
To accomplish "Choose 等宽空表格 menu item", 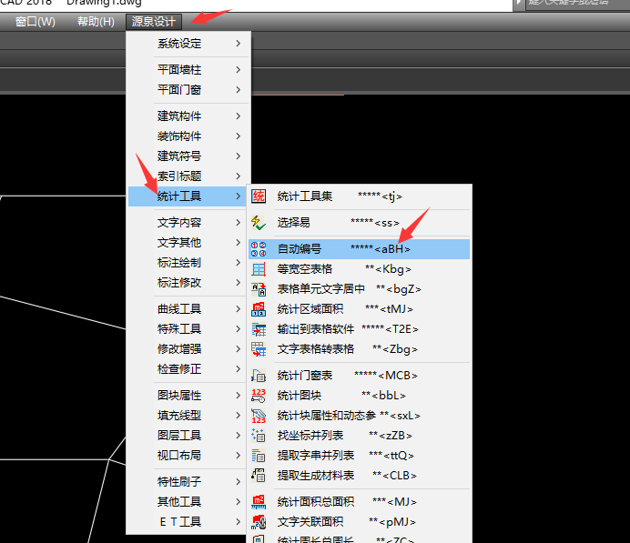I will coord(360,269).
